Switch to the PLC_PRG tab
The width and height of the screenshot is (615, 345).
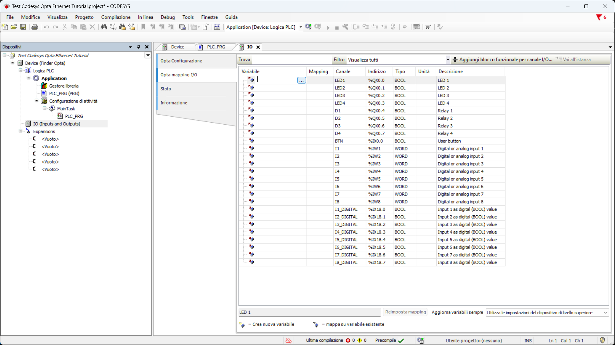click(216, 47)
